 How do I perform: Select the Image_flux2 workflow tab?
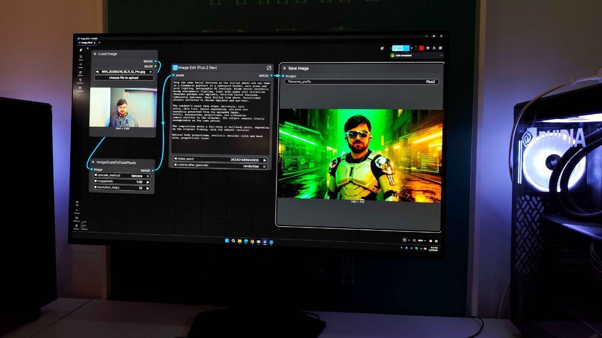[x=87, y=43]
